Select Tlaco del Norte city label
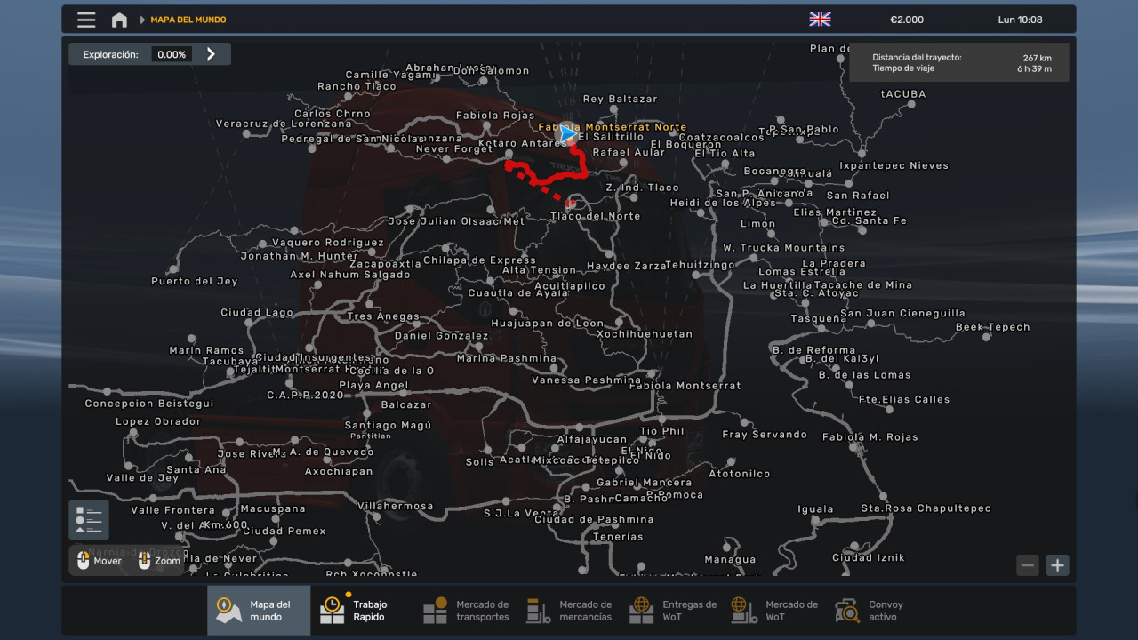 click(595, 216)
